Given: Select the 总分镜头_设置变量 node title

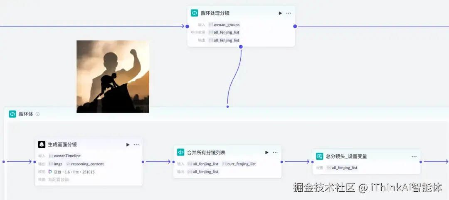Looking at the screenshot, I should point(346,156).
